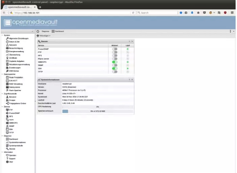The height and width of the screenshot is (173, 237).
Task: Open the Firefox hamburger menu
Action: point(232,13)
